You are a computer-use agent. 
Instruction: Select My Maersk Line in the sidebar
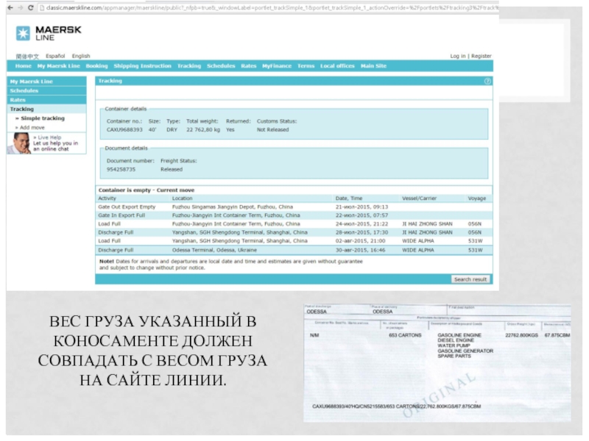point(46,82)
